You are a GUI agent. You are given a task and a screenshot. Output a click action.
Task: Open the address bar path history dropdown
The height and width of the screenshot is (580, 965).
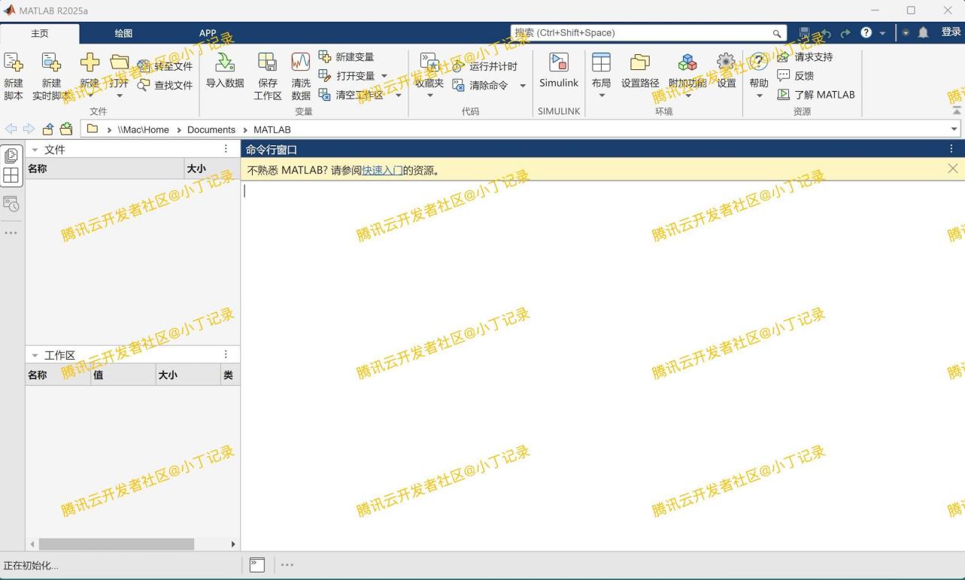[x=954, y=129]
